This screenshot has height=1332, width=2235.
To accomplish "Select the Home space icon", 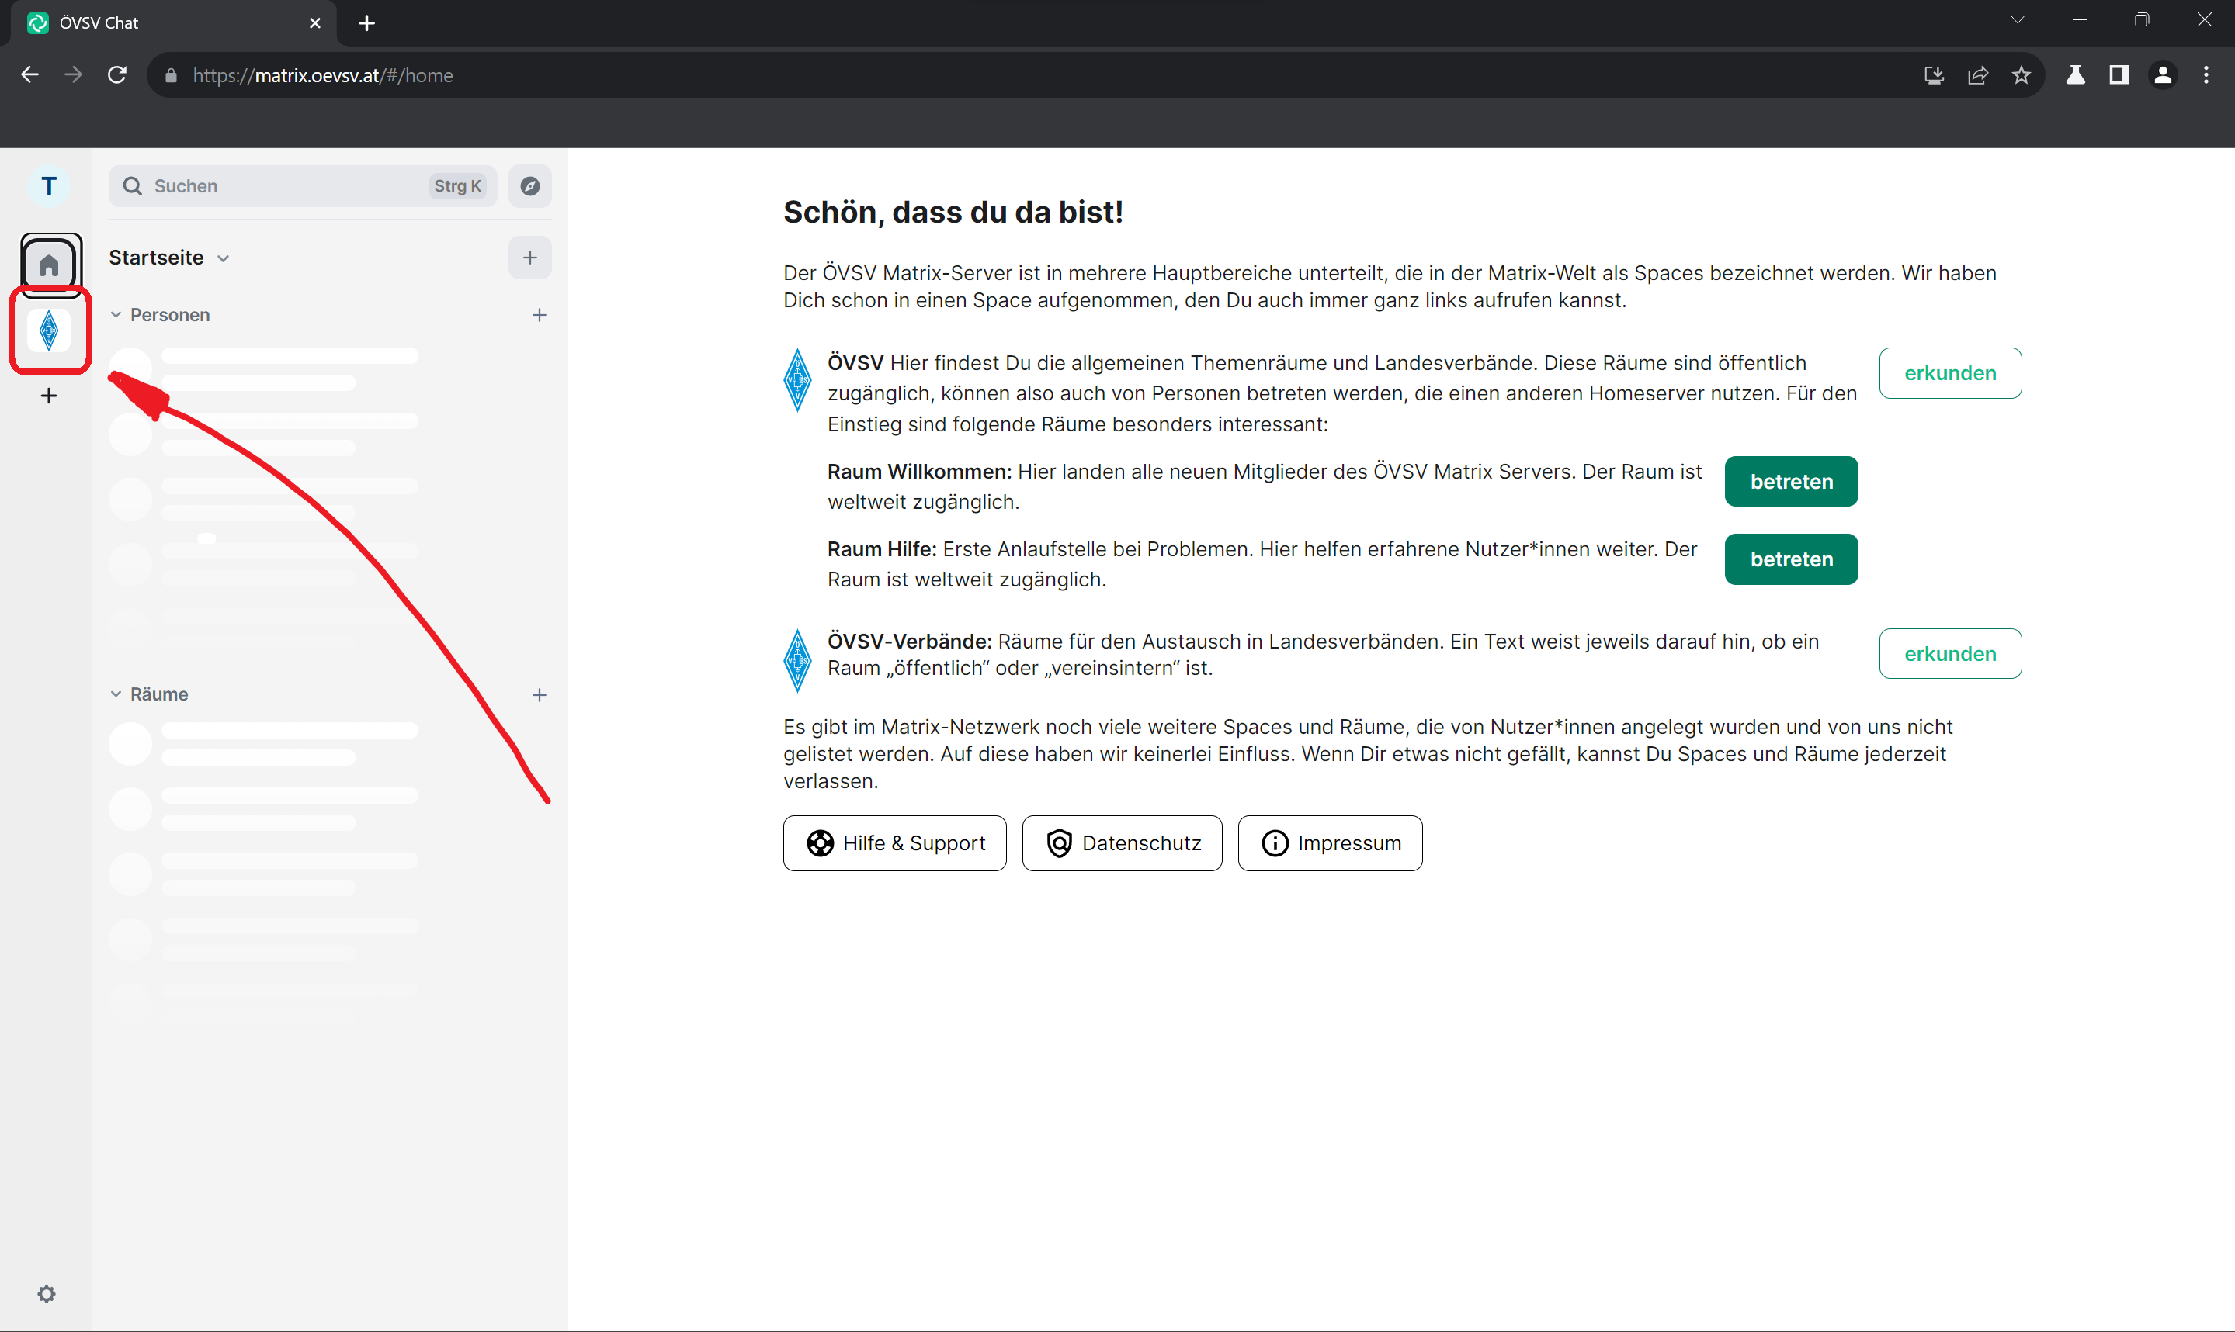I will tap(50, 265).
